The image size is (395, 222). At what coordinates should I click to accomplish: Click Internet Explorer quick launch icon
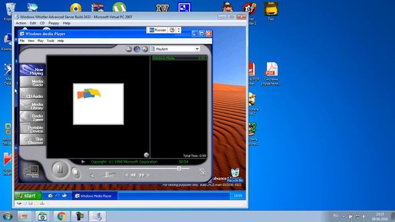[x=57, y=195]
